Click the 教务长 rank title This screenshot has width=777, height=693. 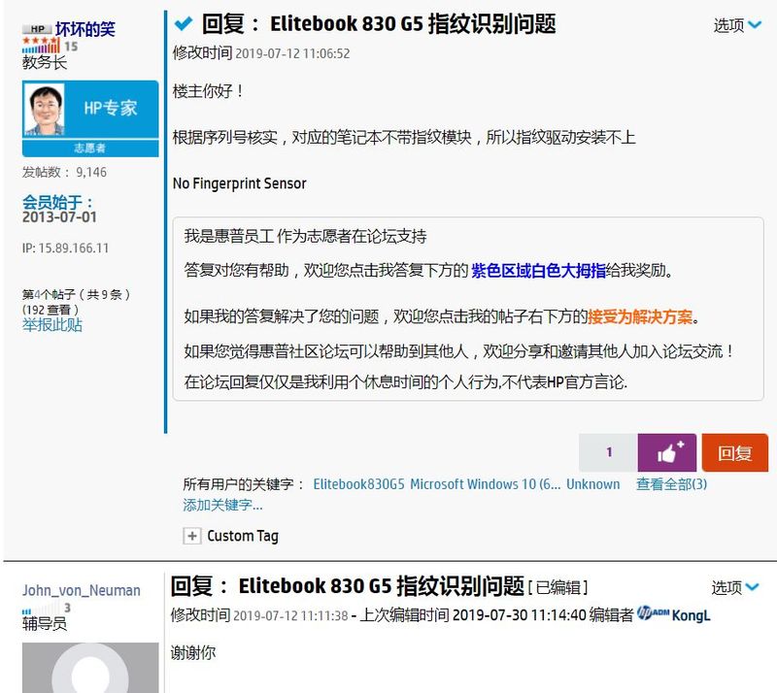(x=44, y=62)
